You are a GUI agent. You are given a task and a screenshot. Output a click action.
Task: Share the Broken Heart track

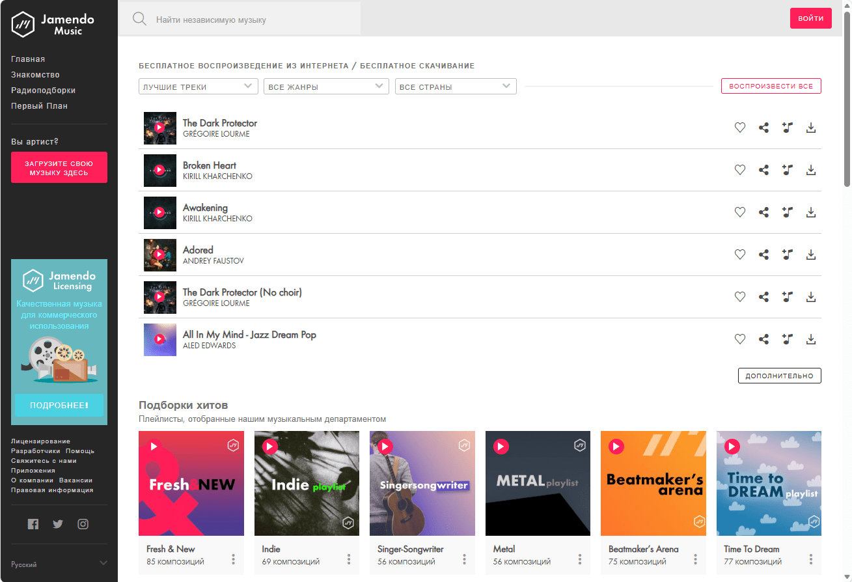tap(763, 170)
